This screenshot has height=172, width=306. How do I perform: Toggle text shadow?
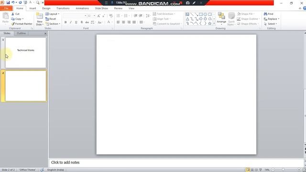[x=82, y=22]
